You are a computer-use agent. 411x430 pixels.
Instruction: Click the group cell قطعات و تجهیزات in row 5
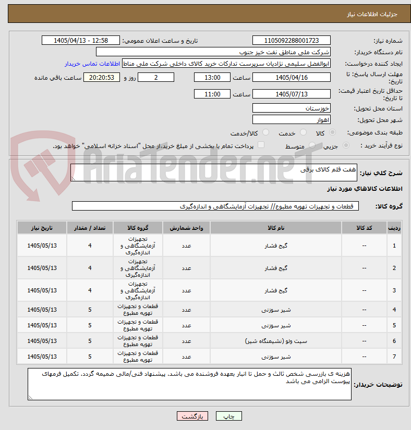138,325
